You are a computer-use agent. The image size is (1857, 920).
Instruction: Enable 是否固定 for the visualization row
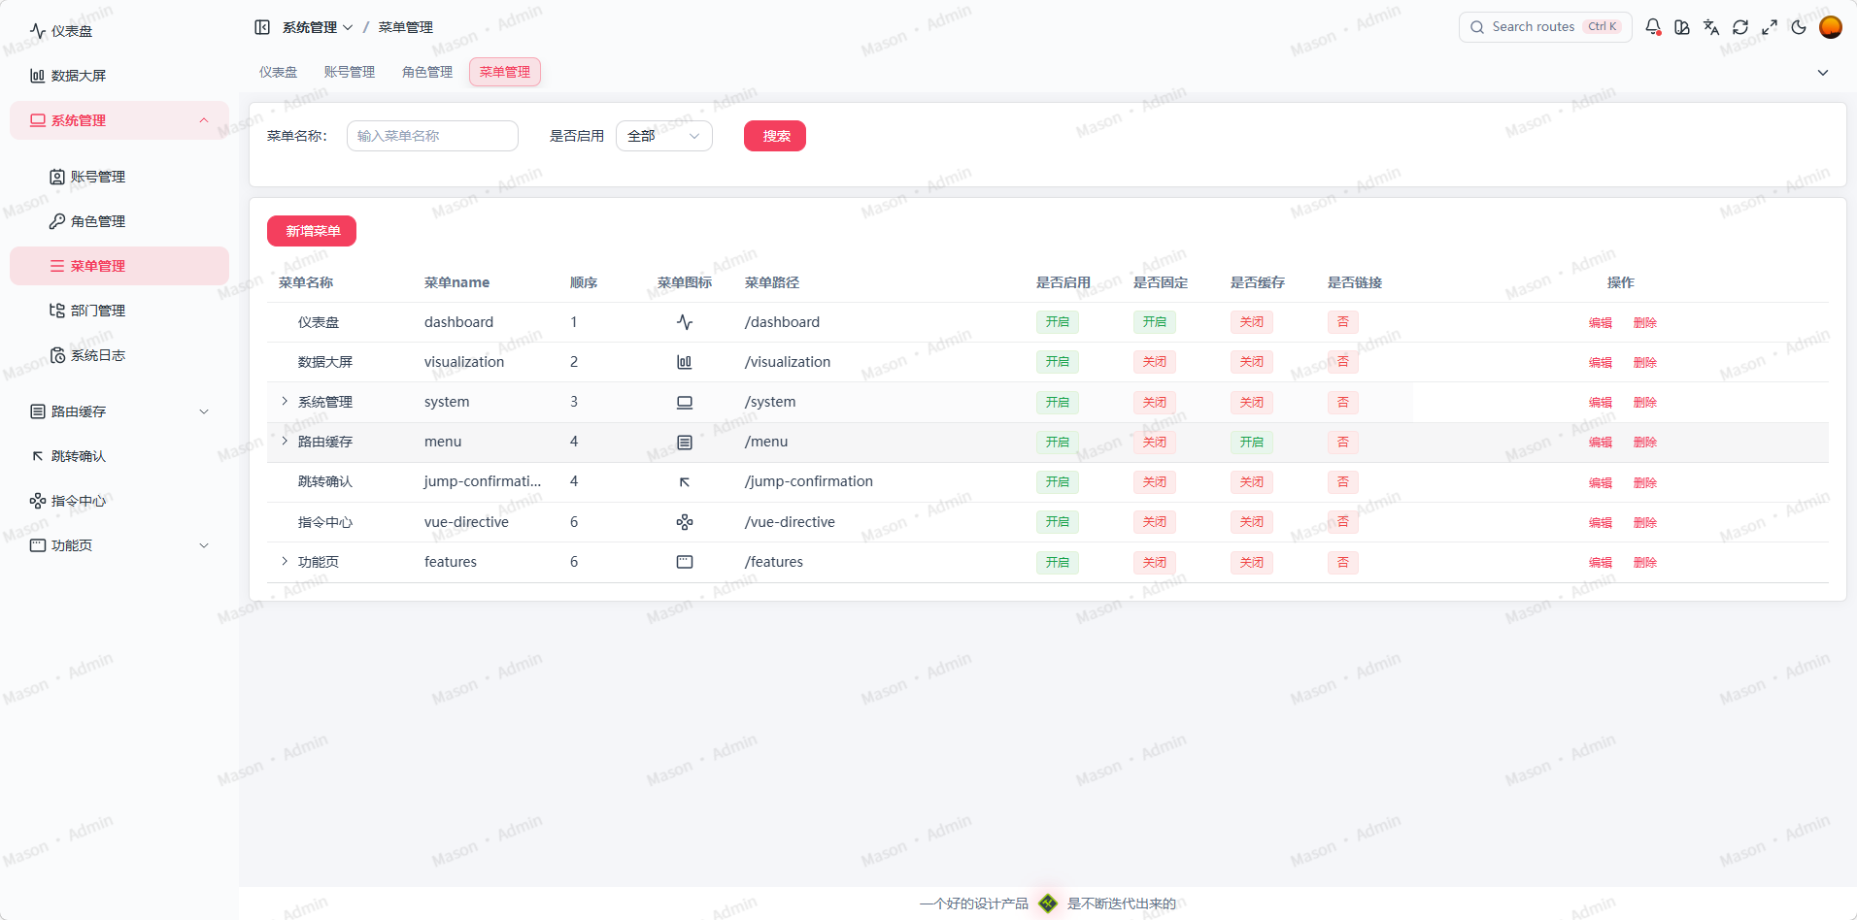point(1154,361)
